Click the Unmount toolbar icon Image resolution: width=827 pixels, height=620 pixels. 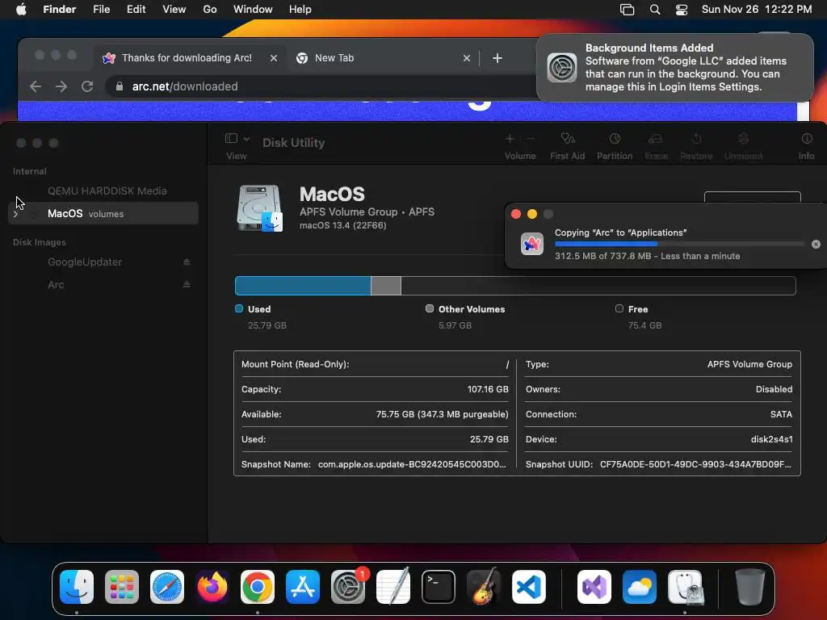coord(743,139)
